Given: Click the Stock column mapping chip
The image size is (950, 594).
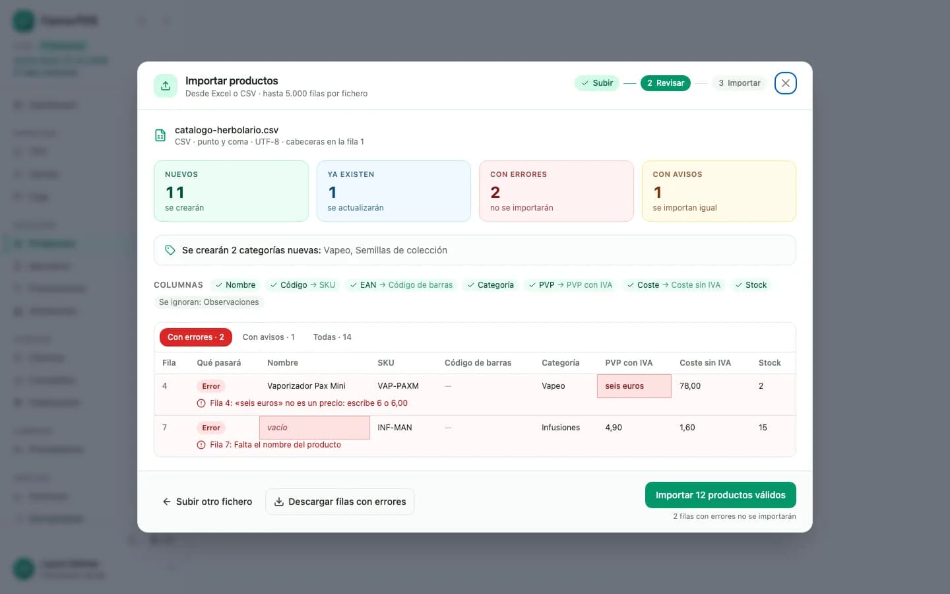Looking at the screenshot, I should (x=751, y=285).
